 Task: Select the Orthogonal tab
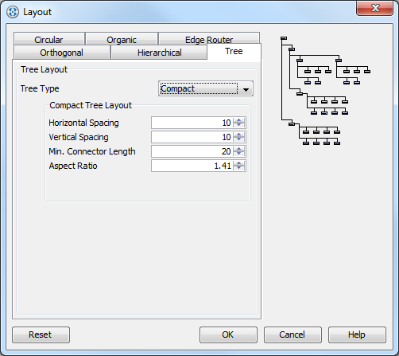coord(61,53)
